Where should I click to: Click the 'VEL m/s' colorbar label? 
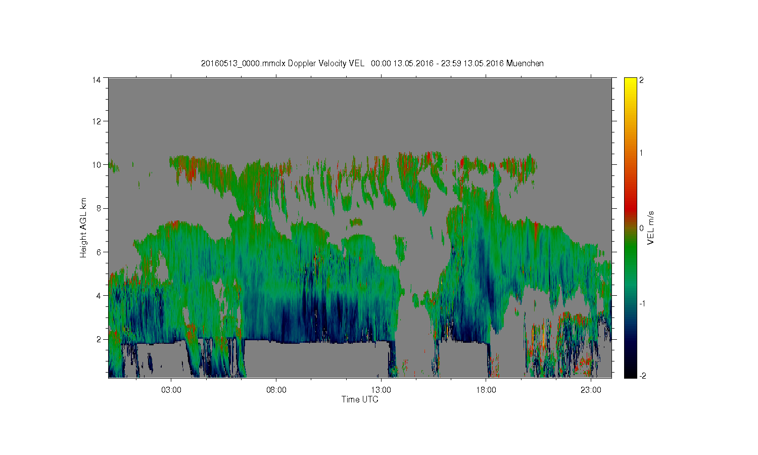point(651,227)
